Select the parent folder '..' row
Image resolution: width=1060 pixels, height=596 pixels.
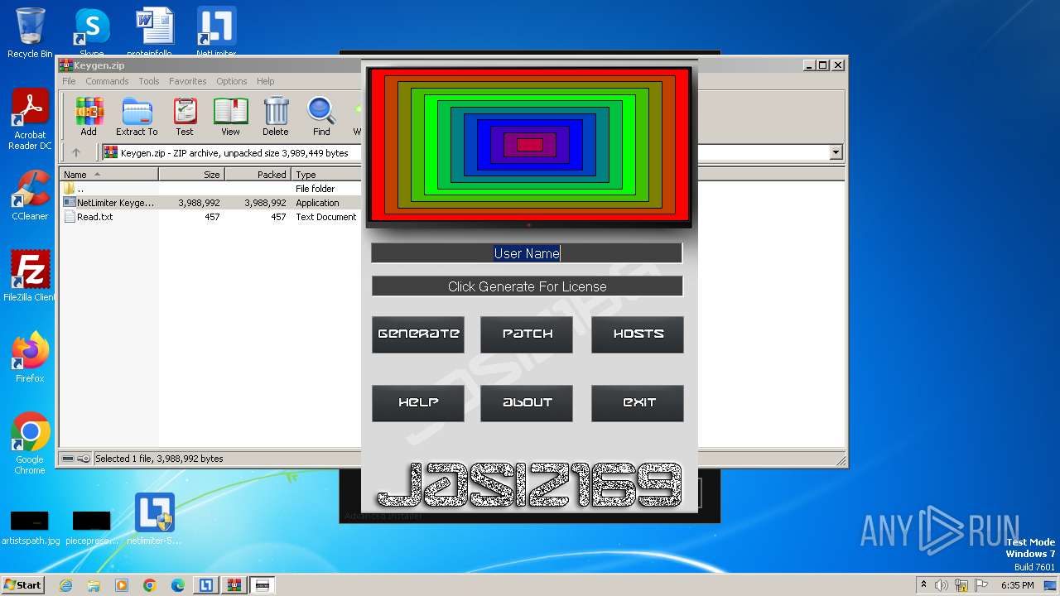210,189
